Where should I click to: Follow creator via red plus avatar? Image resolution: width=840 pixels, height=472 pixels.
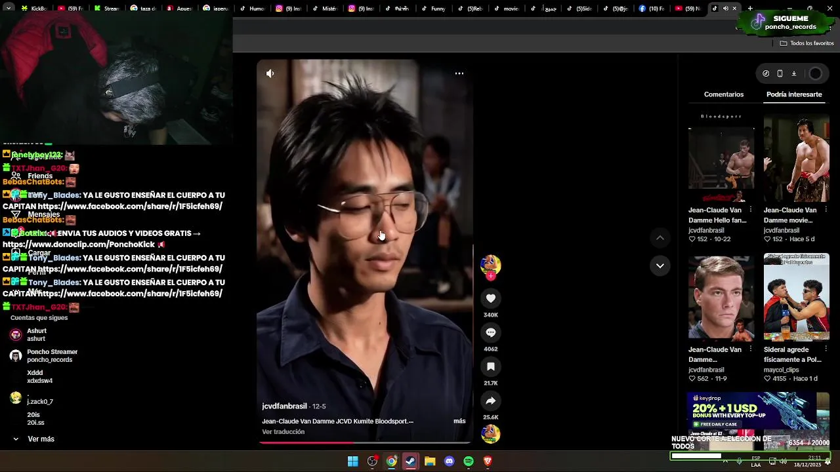click(x=491, y=275)
